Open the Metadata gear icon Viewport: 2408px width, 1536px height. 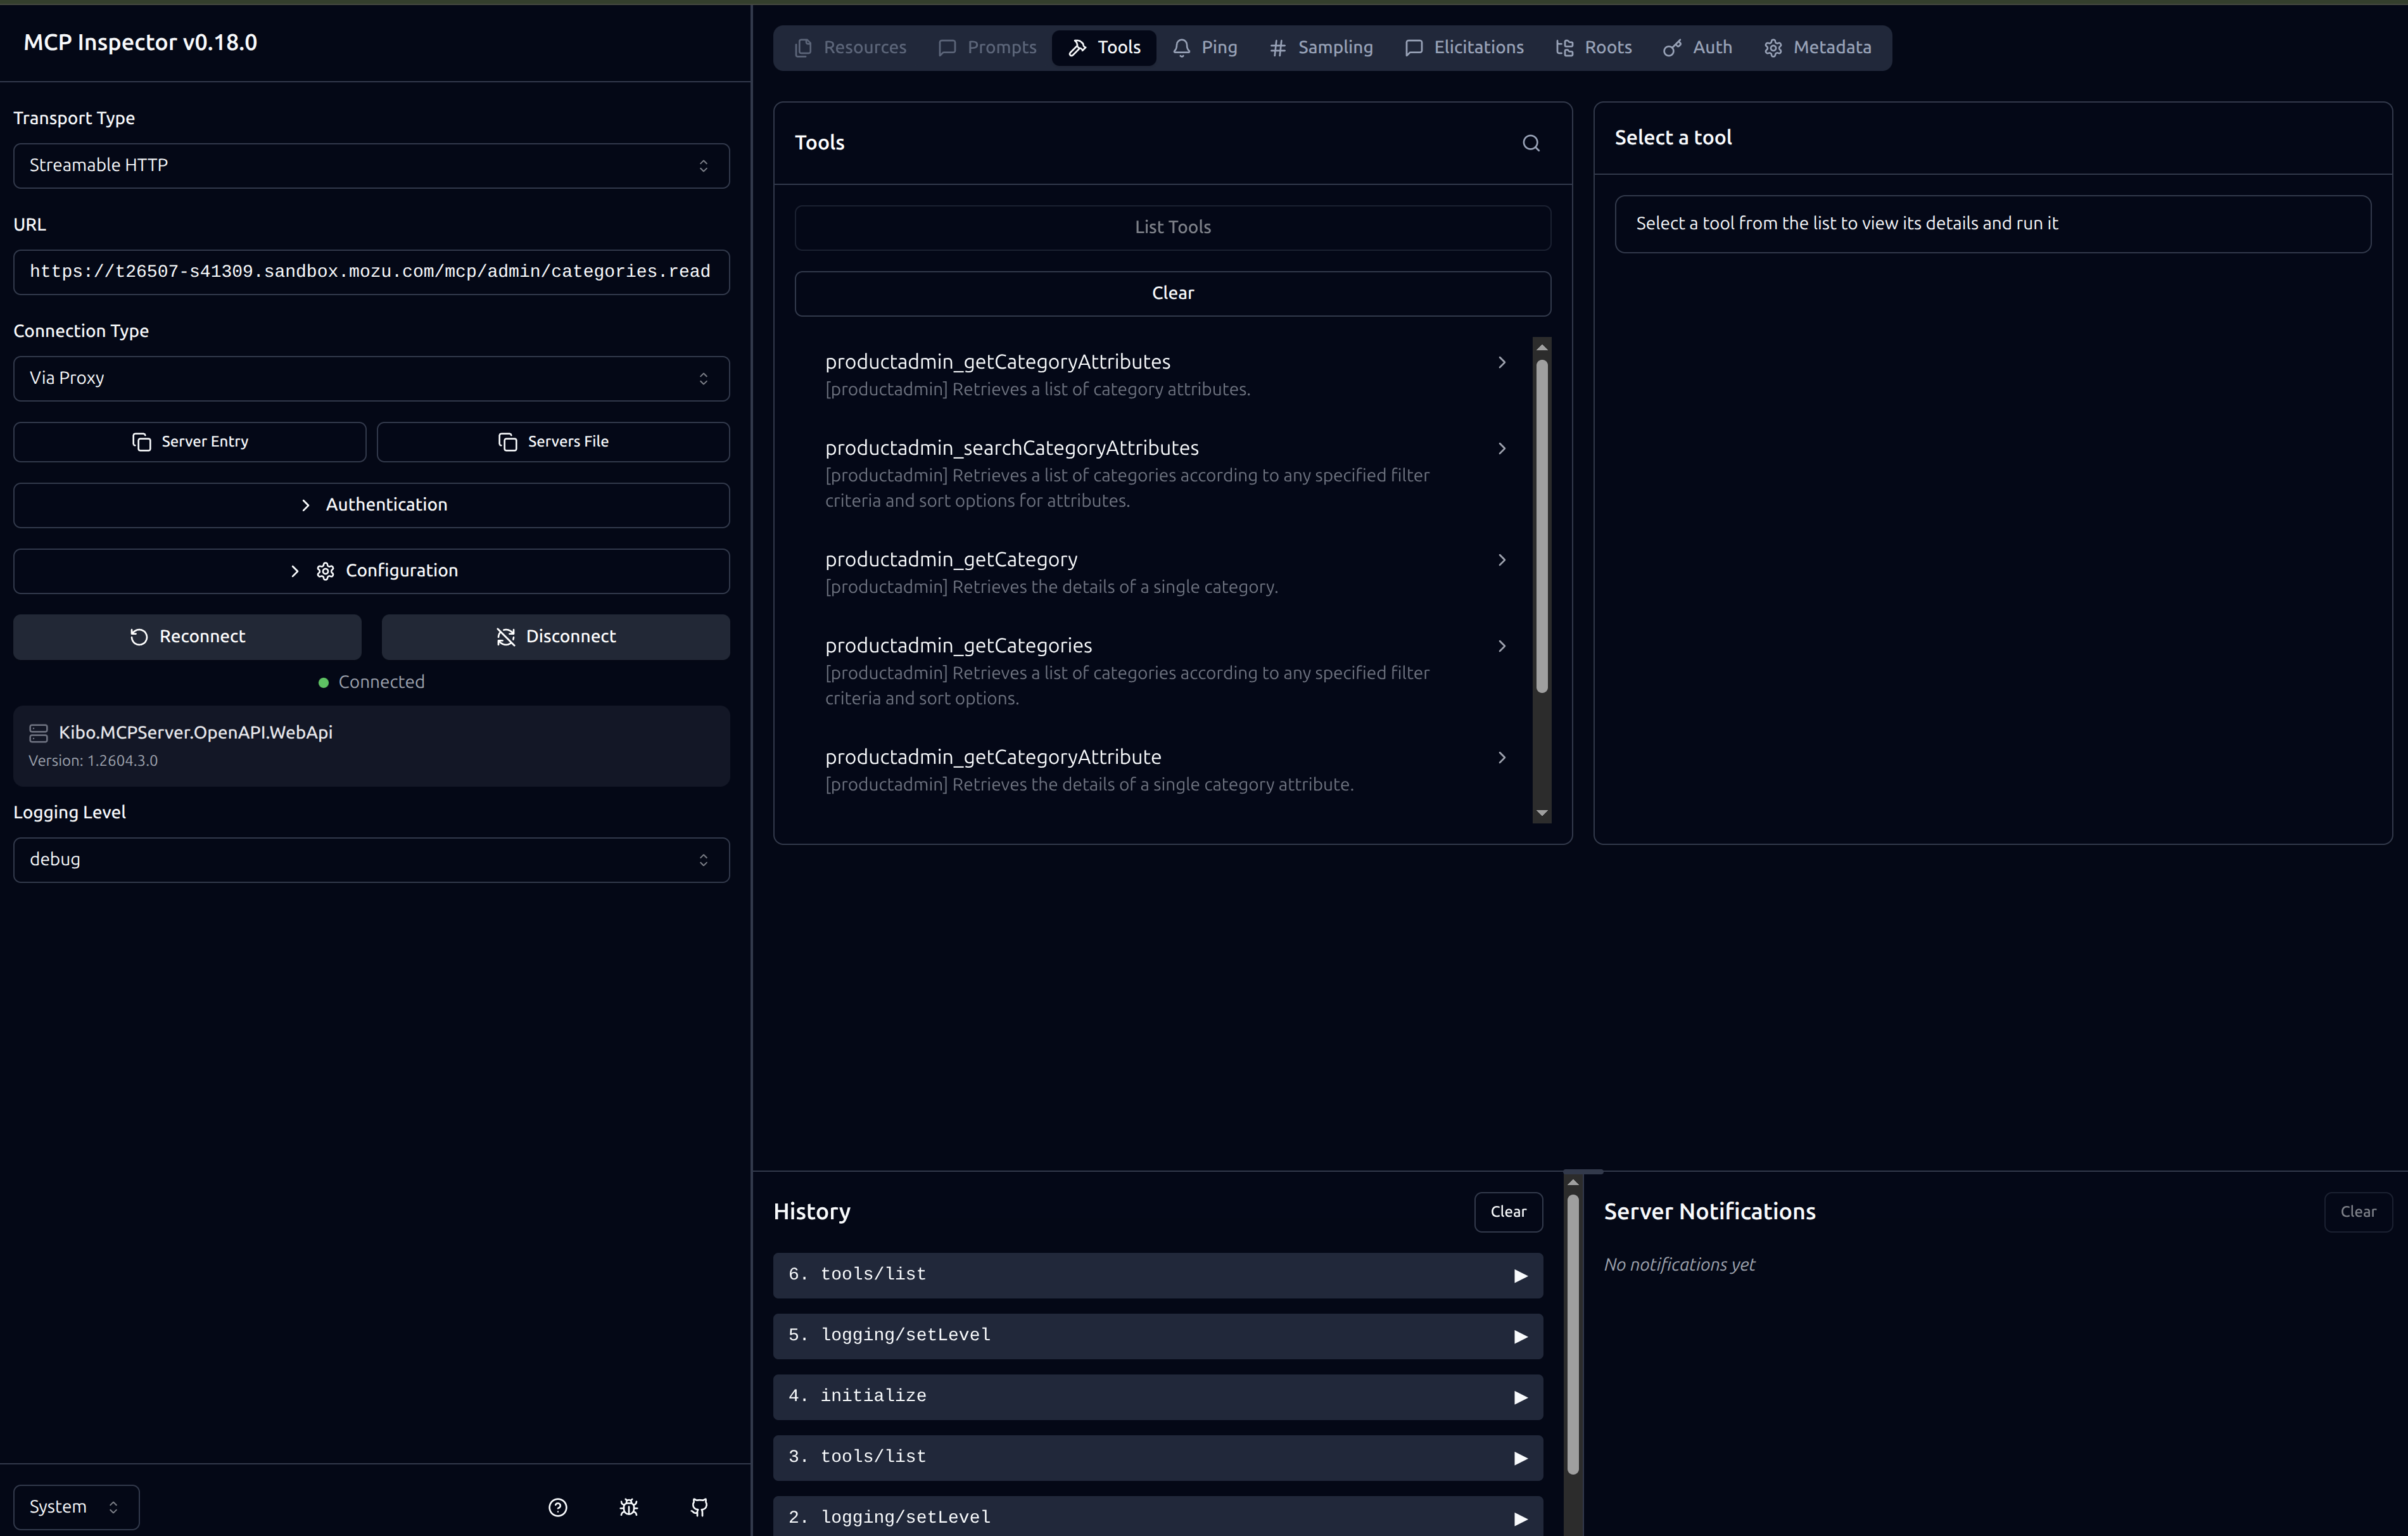click(x=1775, y=47)
